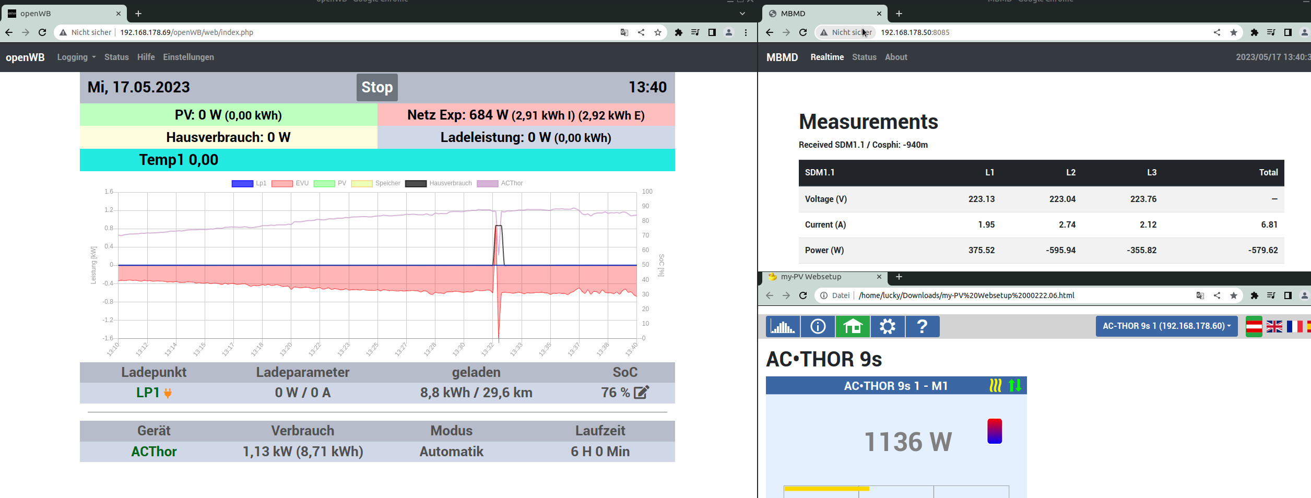Open Einstellungen in openWB navbar
1311x498 pixels.
tap(188, 57)
